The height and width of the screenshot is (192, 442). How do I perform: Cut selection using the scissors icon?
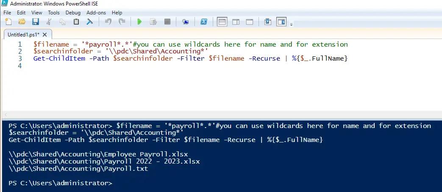pyautogui.click(x=49, y=22)
